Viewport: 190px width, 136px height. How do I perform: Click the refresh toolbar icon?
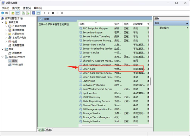(23, 13)
